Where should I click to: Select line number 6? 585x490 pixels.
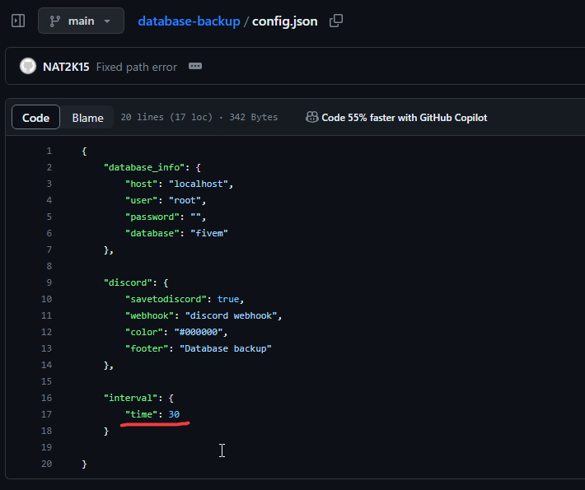coord(49,233)
